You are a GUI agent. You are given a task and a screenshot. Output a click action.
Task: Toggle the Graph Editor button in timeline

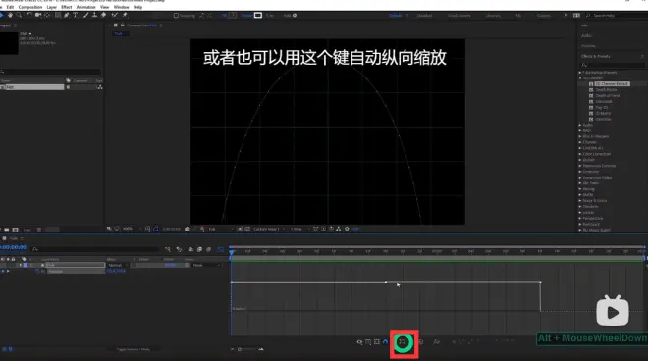point(220,249)
